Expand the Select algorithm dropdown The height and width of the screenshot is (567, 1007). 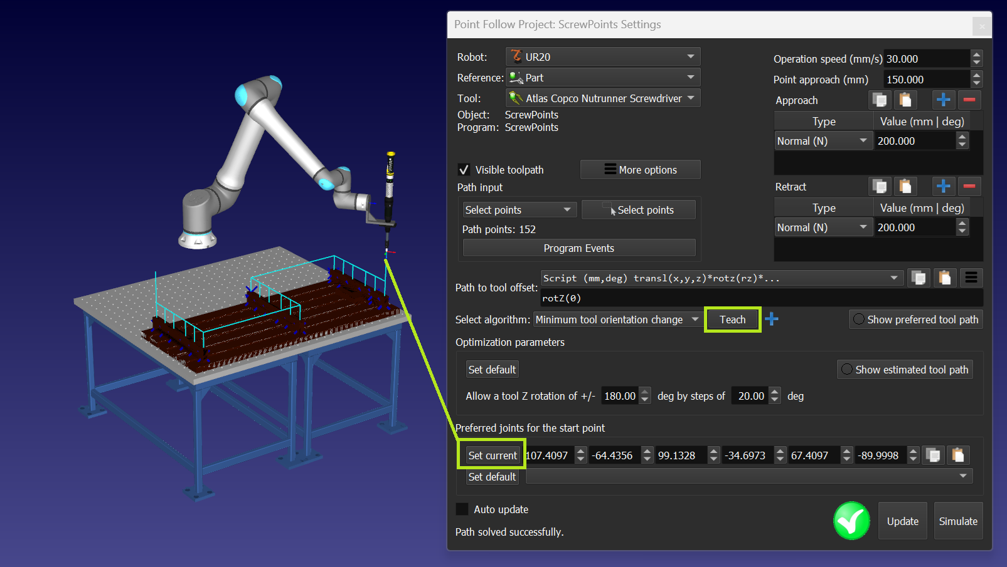pos(617,320)
